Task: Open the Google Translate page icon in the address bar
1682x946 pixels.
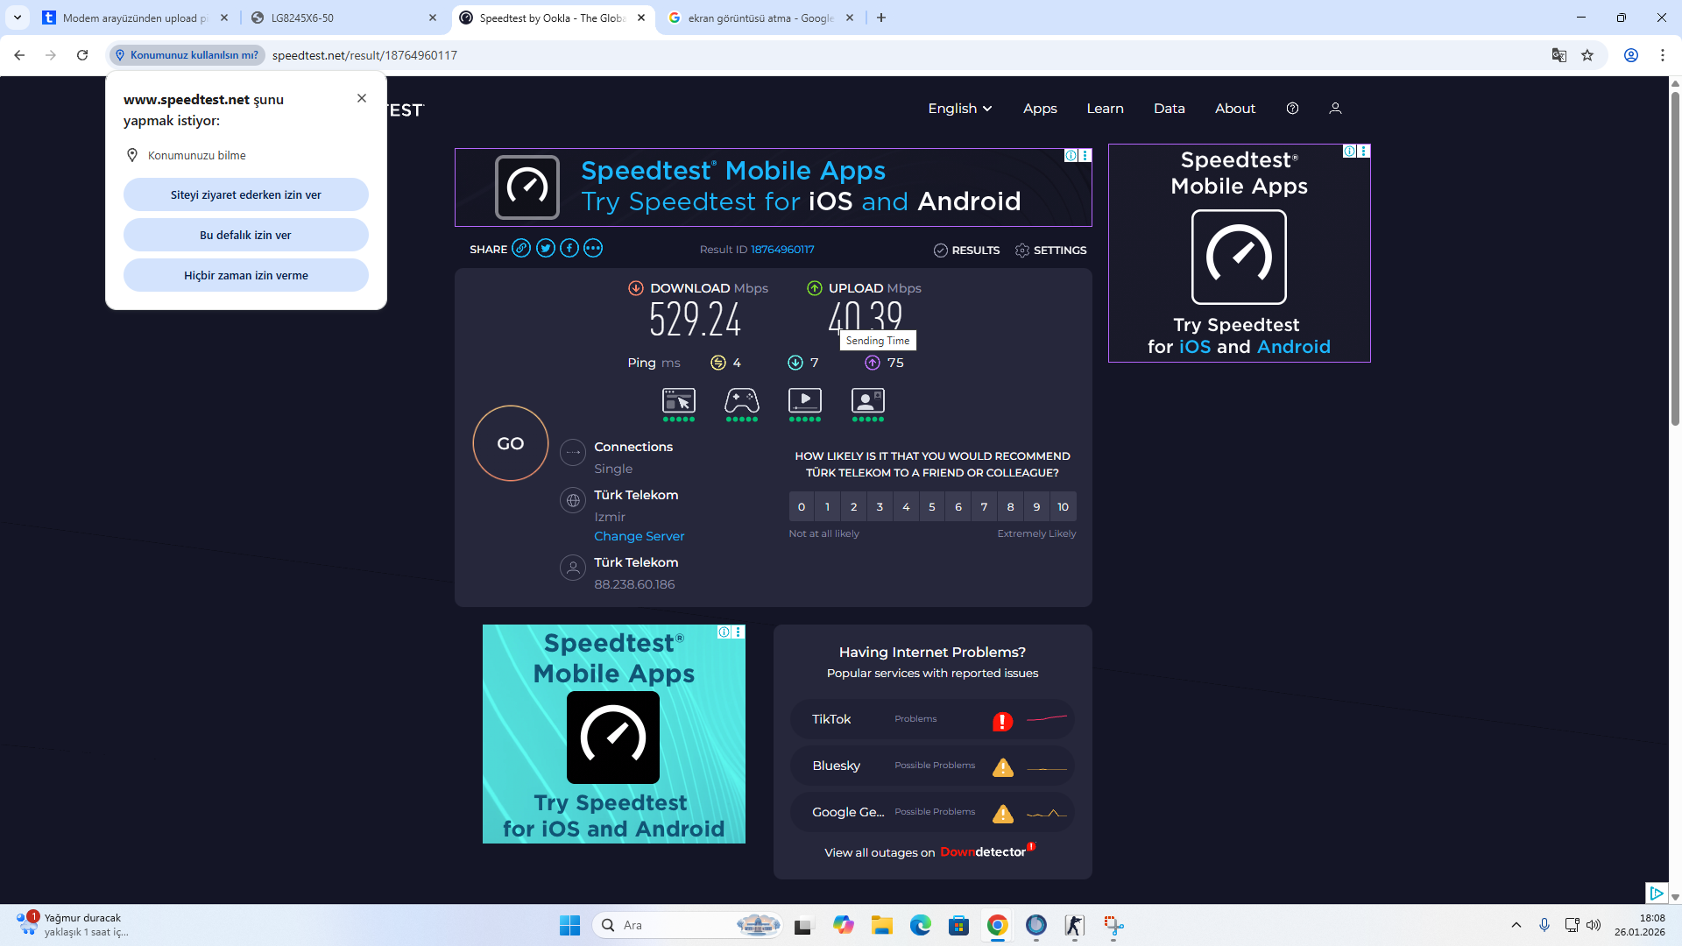Action: click(x=1559, y=55)
